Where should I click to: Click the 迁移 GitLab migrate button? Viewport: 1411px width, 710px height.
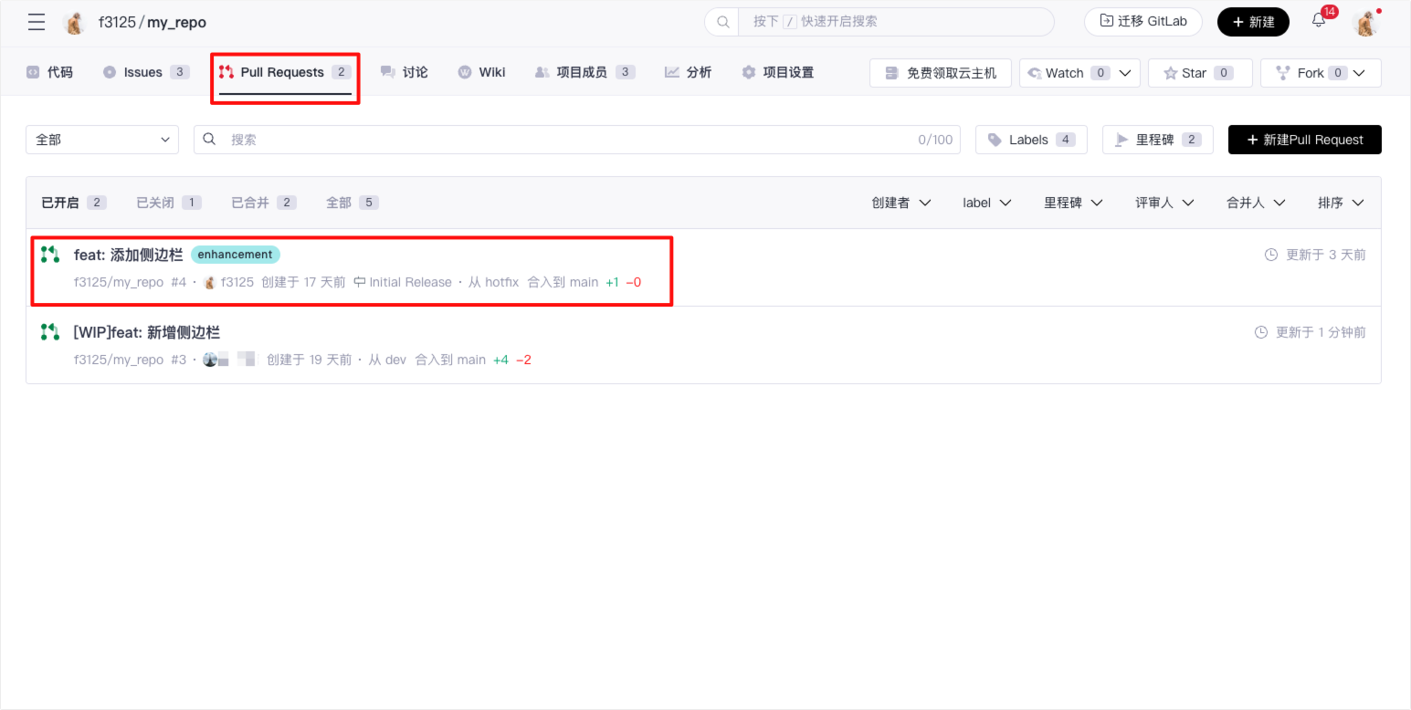coord(1142,22)
